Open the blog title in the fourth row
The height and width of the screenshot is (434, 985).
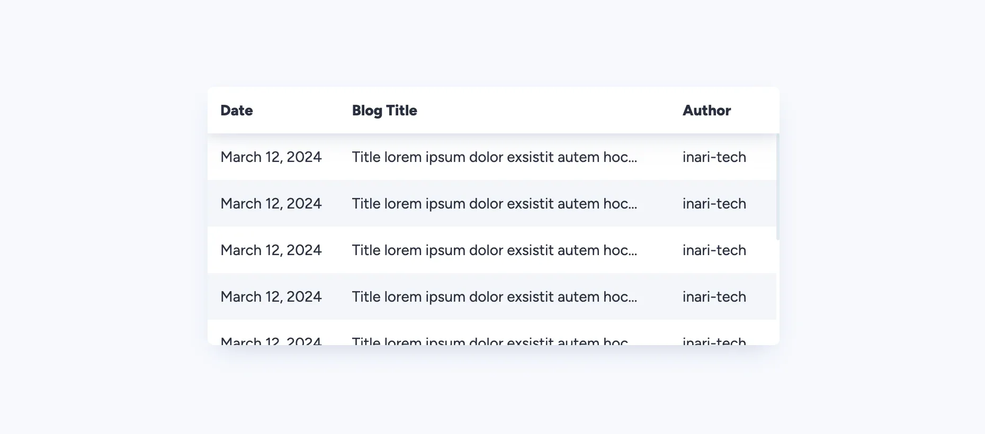[494, 297]
